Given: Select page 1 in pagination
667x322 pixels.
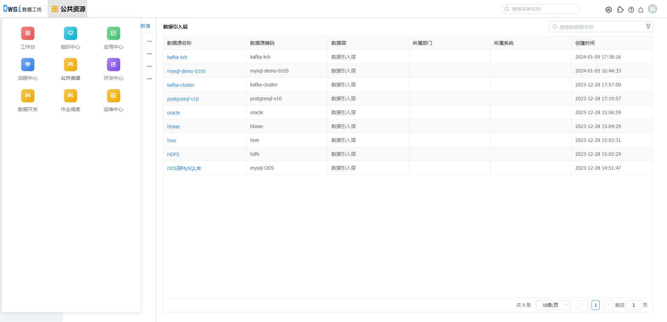Looking at the screenshot, I should click(x=595, y=305).
